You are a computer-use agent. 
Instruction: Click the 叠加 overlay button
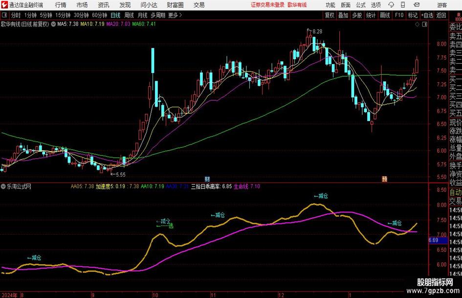343,15
